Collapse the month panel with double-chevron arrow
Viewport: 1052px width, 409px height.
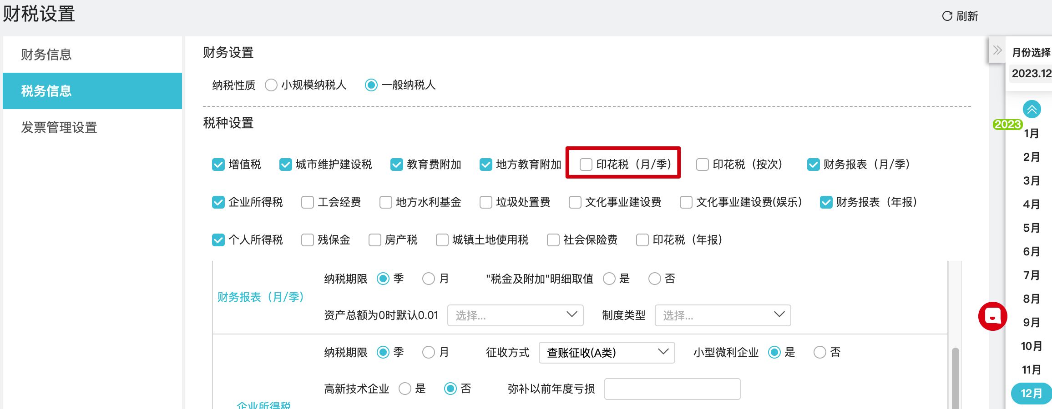coord(997,50)
